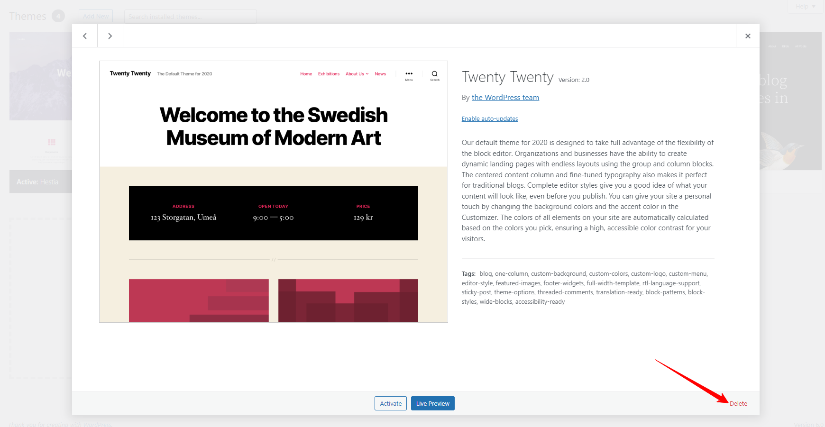Activate the Twenty Twenty theme

pos(391,403)
